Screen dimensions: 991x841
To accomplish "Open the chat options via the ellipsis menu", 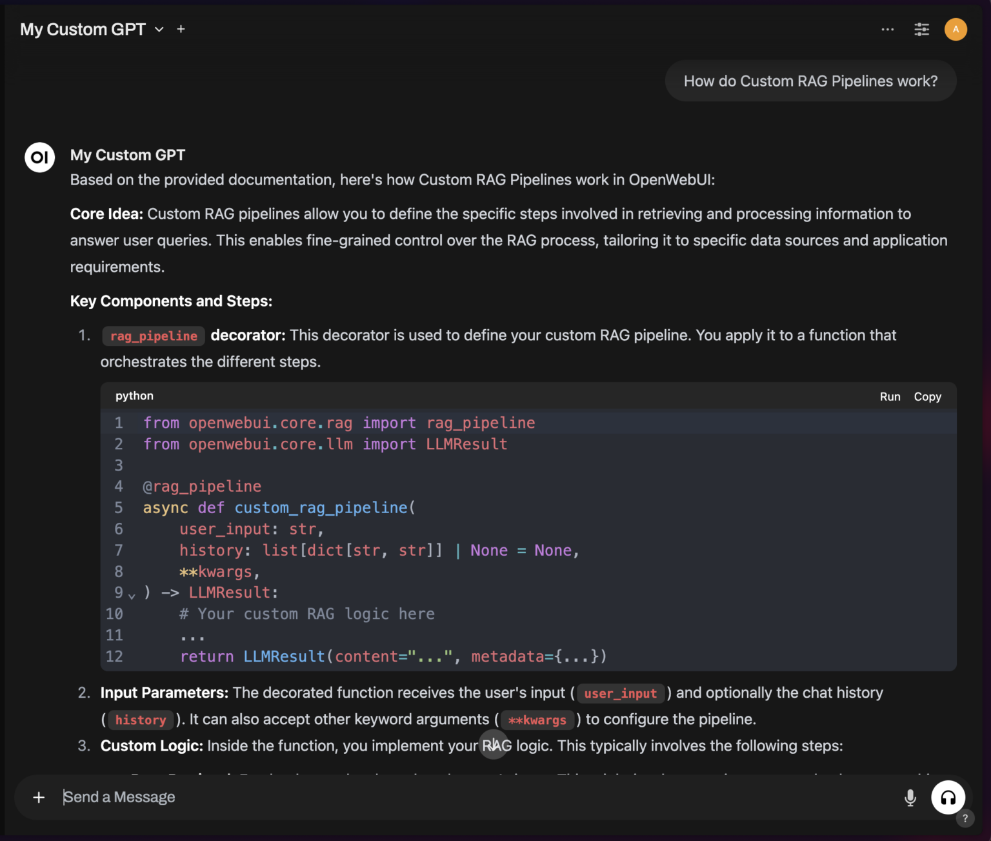I will click(x=888, y=29).
